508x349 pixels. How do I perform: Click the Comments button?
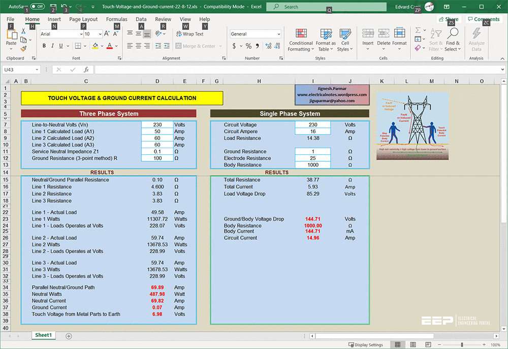point(484,19)
